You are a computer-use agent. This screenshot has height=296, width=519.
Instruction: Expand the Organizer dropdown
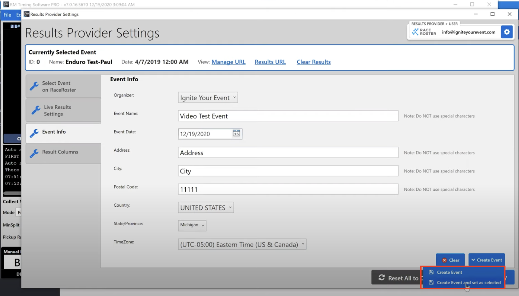pos(208,98)
